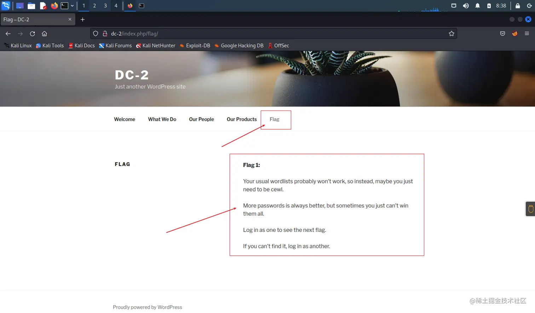Switch to workspace 4
The height and width of the screenshot is (313, 535).
point(116,6)
